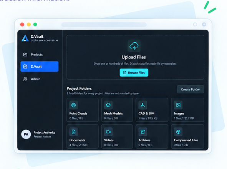Click the Archives box icon

(x=143, y=132)
